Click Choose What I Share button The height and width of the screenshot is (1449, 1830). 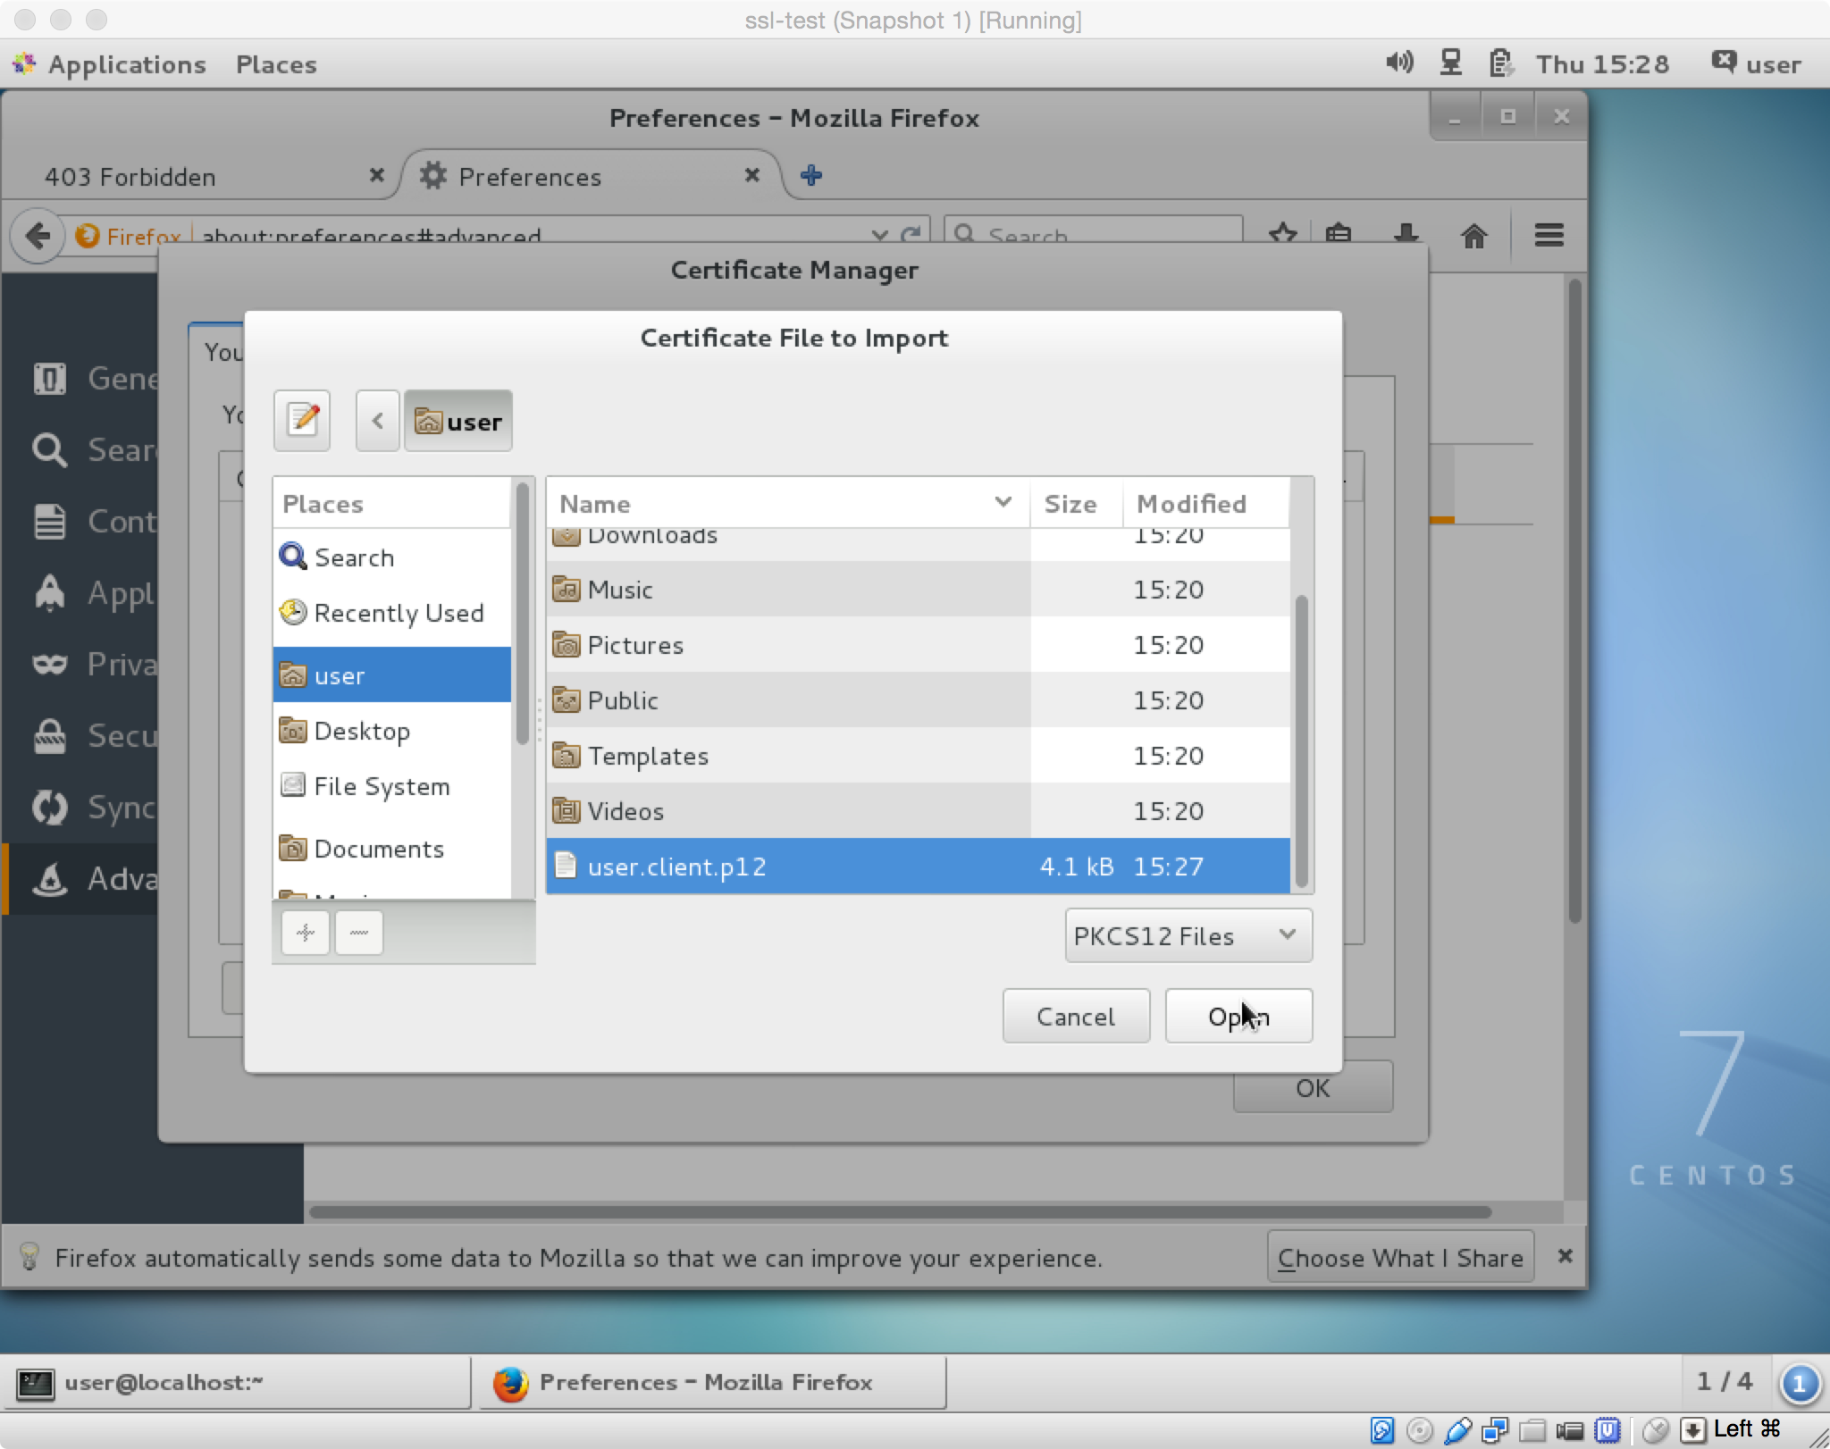1400,1257
